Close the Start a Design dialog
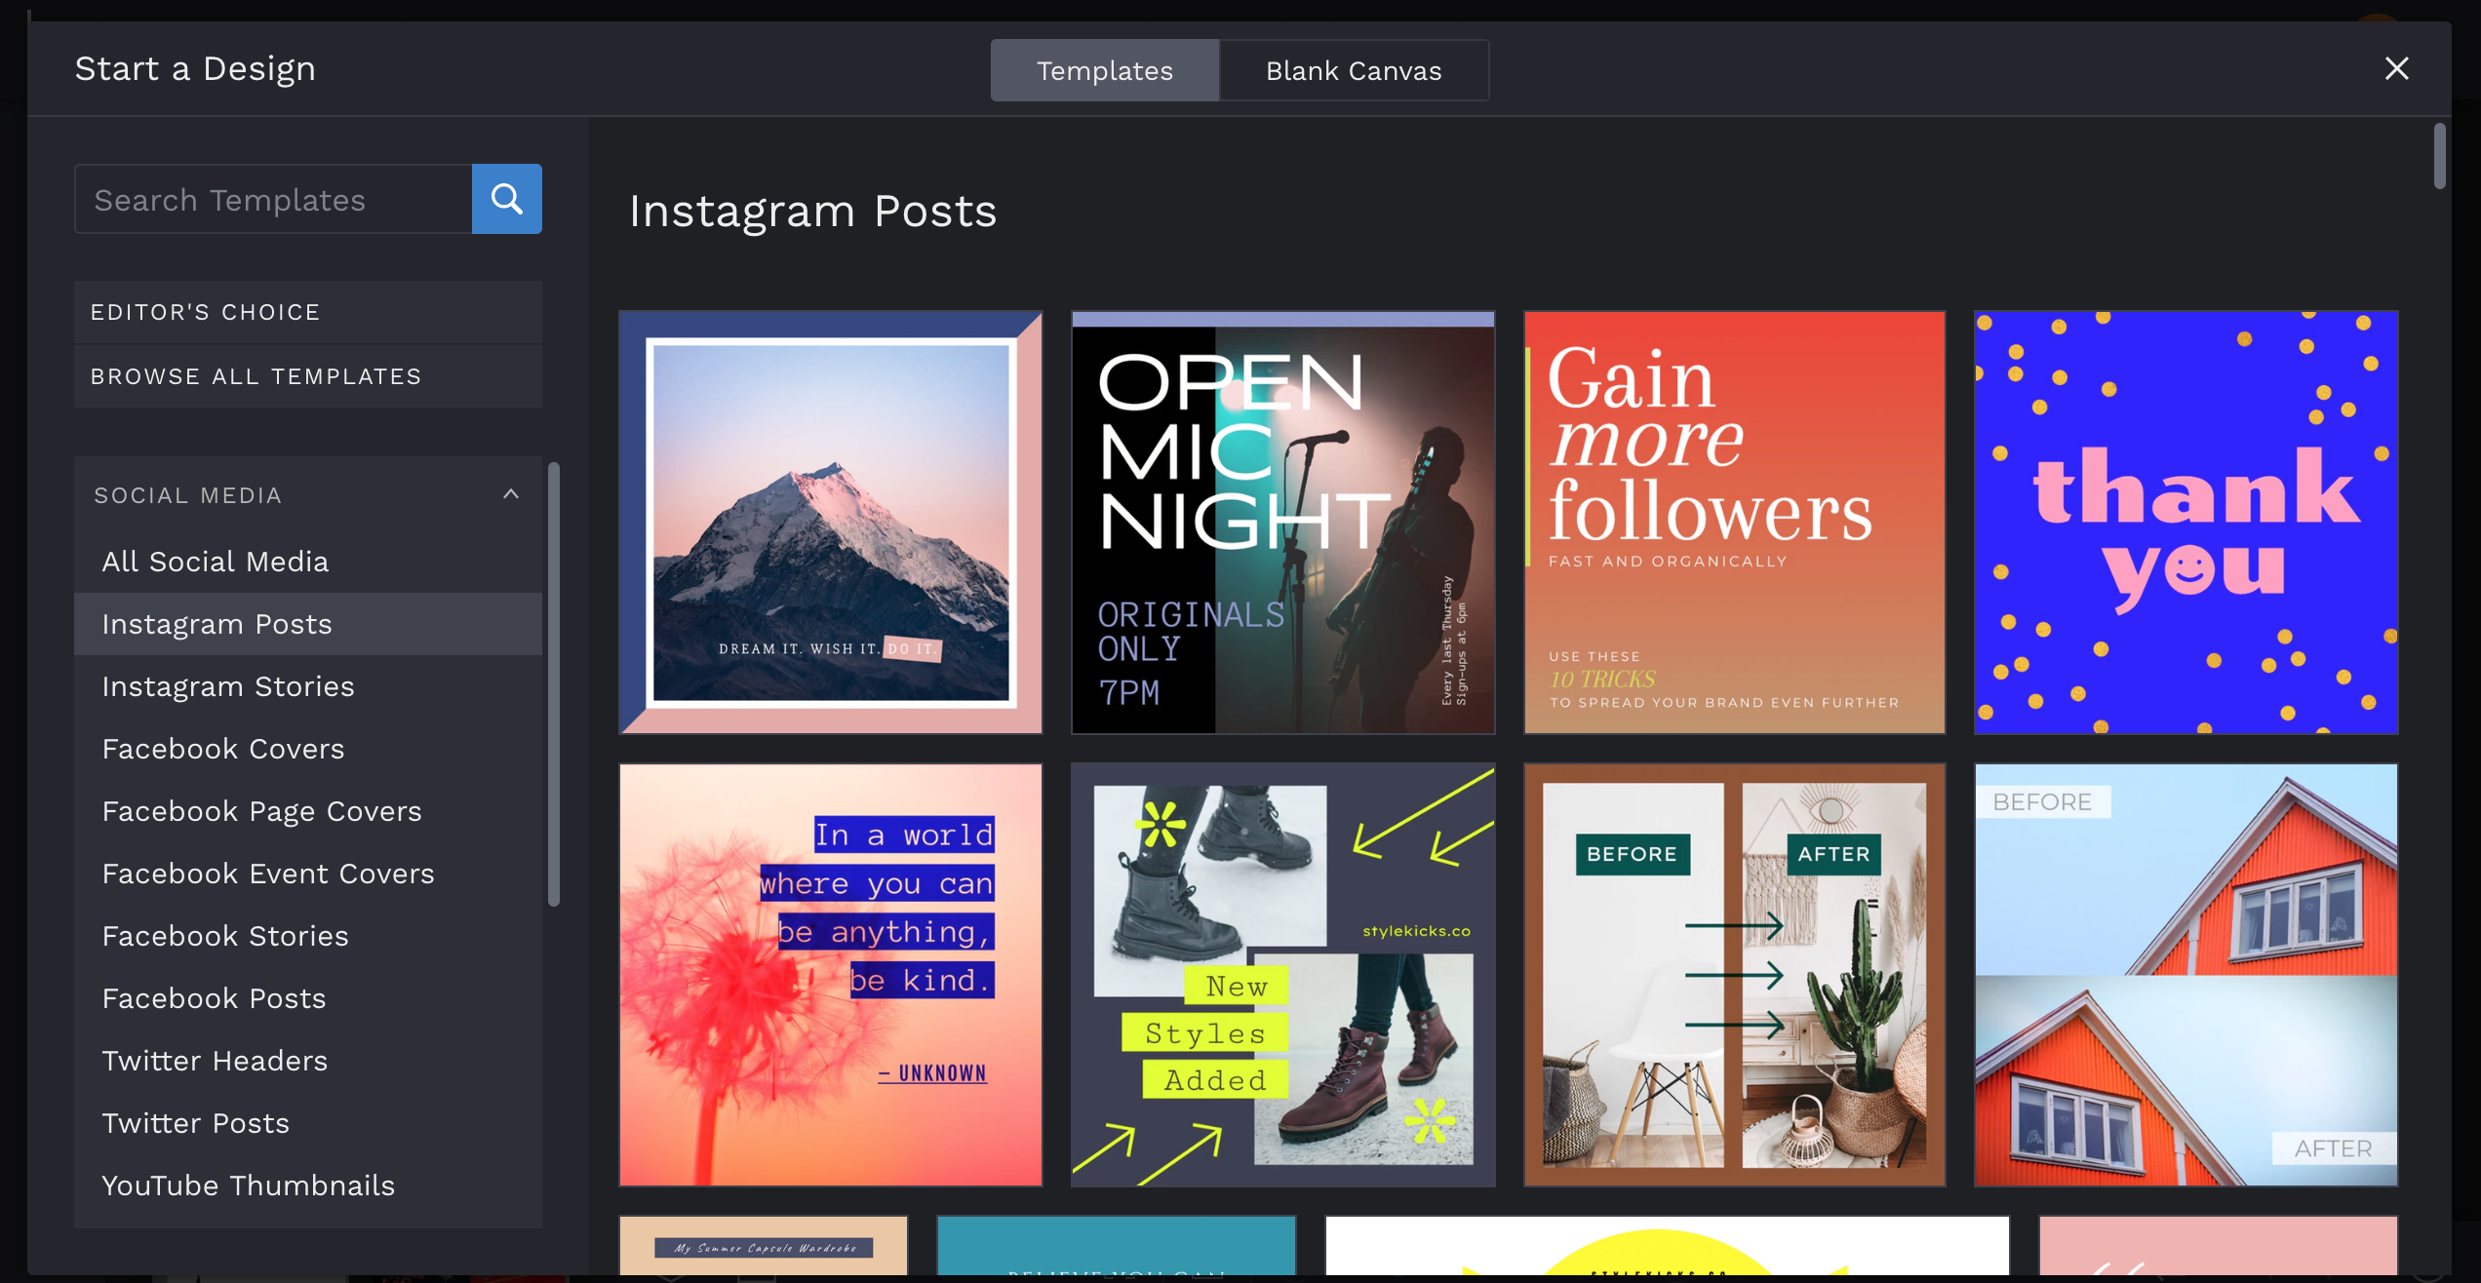The image size is (2481, 1283). [x=2396, y=68]
